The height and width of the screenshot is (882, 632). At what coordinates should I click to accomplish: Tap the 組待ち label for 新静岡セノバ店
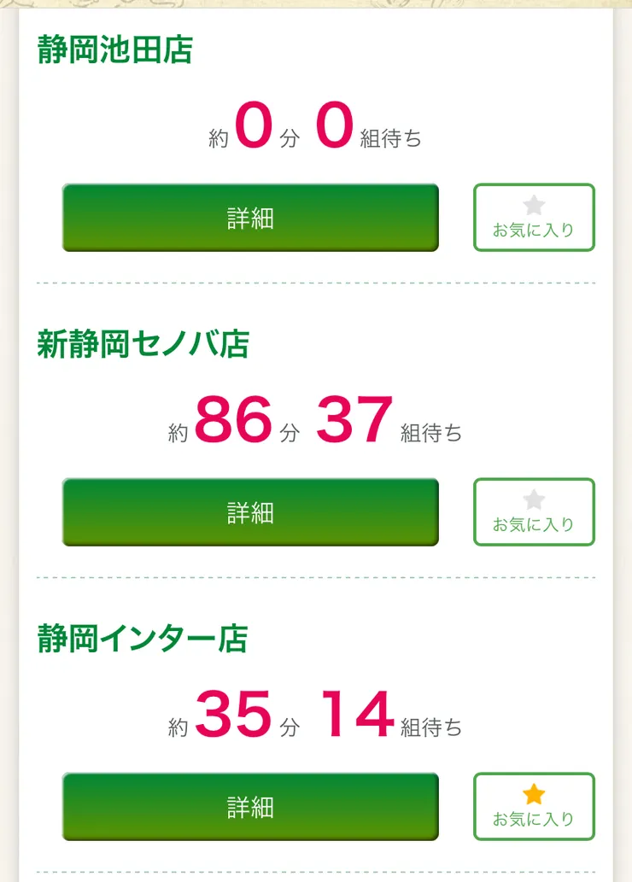[431, 433]
